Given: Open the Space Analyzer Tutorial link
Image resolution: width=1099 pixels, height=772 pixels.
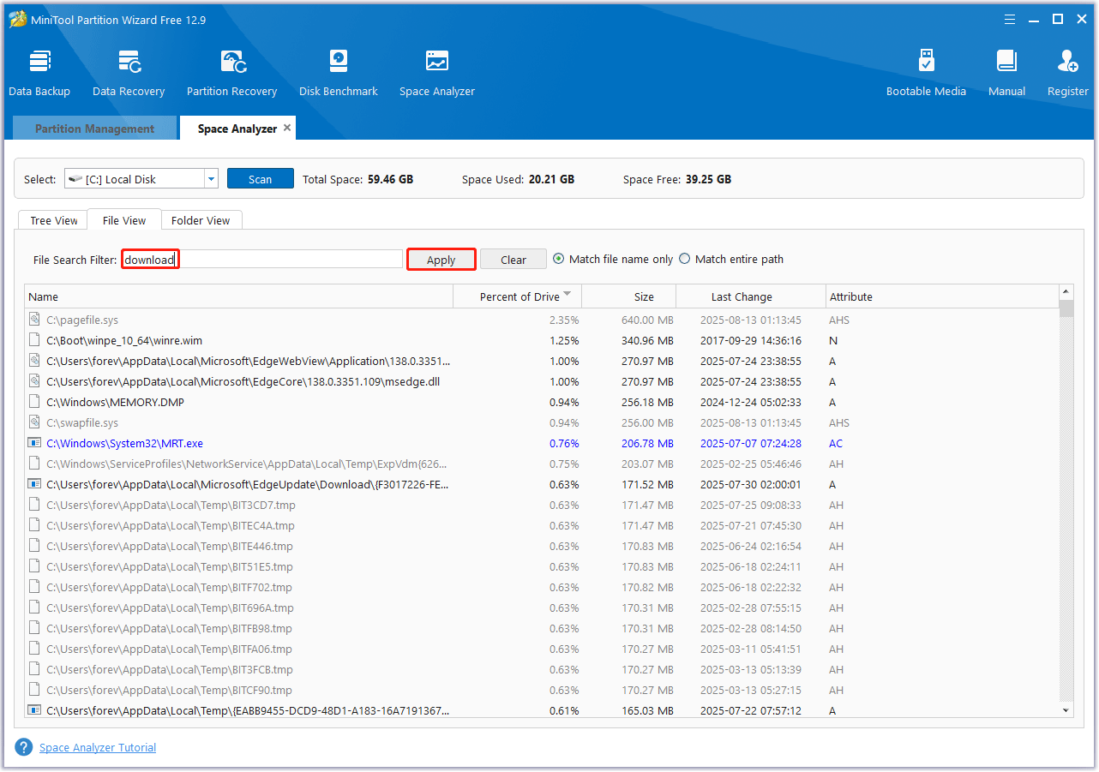Looking at the screenshot, I should (98, 747).
